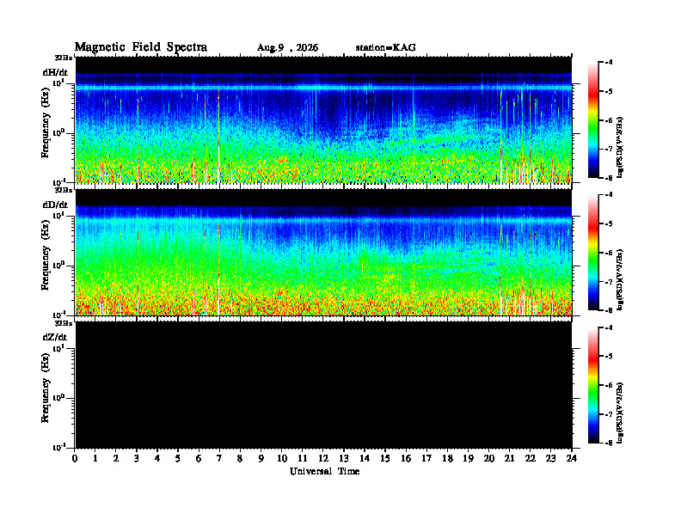The height and width of the screenshot is (526, 681).
Task: Click the "-5" value on the dD/dt color bar
Action: click(609, 224)
